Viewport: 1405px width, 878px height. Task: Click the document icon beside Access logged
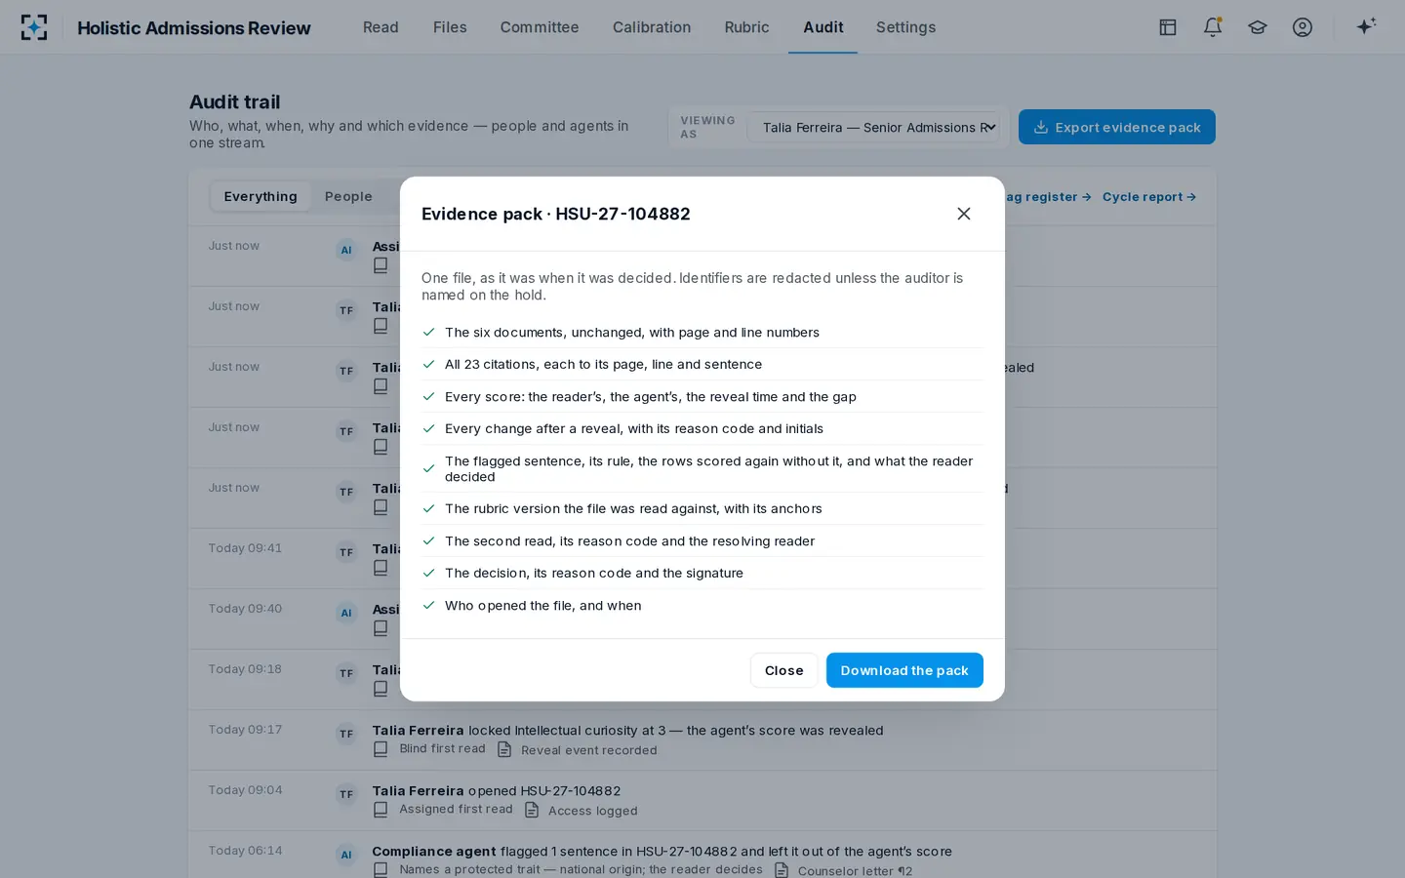coord(532,810)
